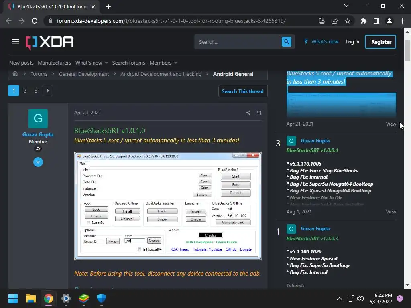Click Gorav Gupta name beside v1.0.0.4
The height and width of the screenshot is (308, 411).
point(315,141)
